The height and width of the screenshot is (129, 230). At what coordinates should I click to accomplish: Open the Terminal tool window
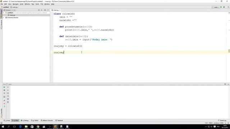(x=59, y=120)
